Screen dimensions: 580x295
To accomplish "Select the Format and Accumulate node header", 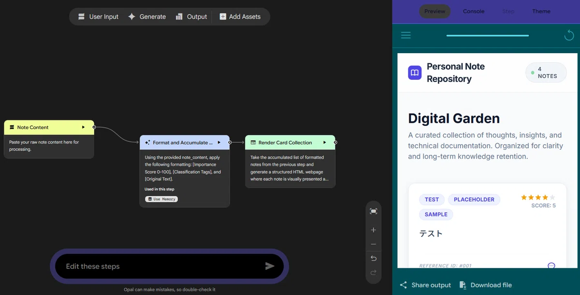I will point(185,143).
